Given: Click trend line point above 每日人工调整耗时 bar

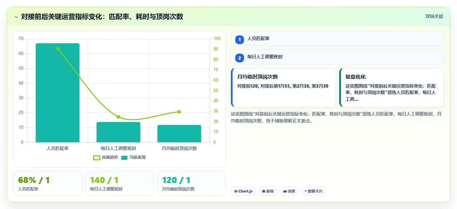Looking at the screenshot, I should (x=118, y=117).
